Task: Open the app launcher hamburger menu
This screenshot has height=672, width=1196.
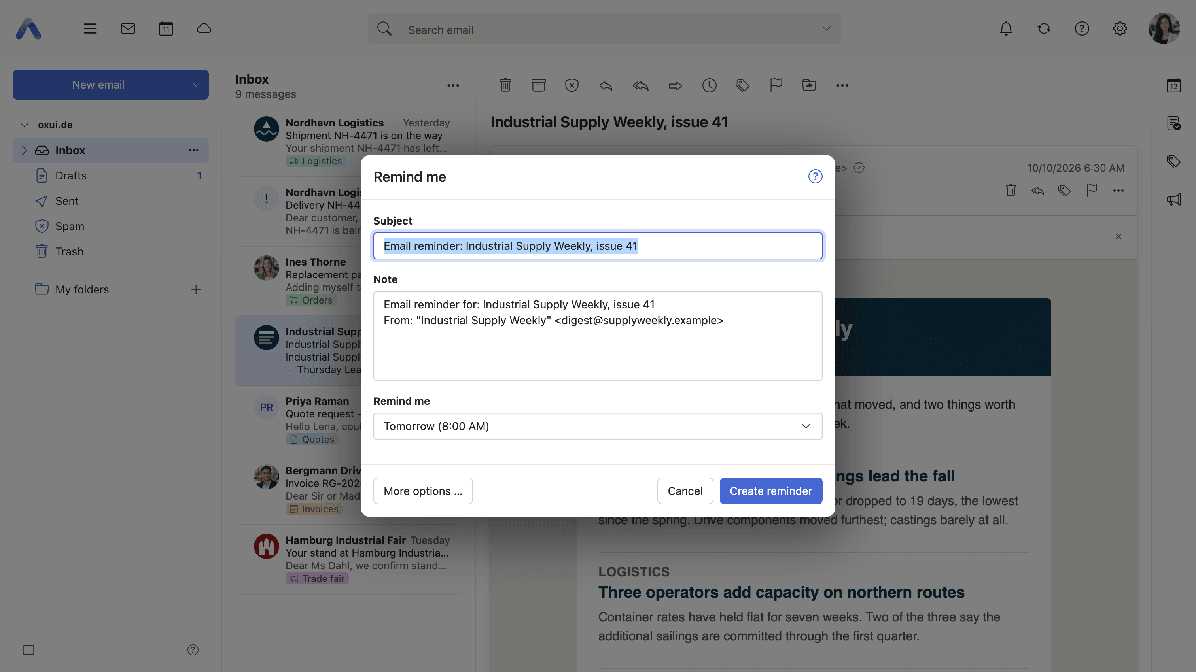Action: (x=90, y=29)
